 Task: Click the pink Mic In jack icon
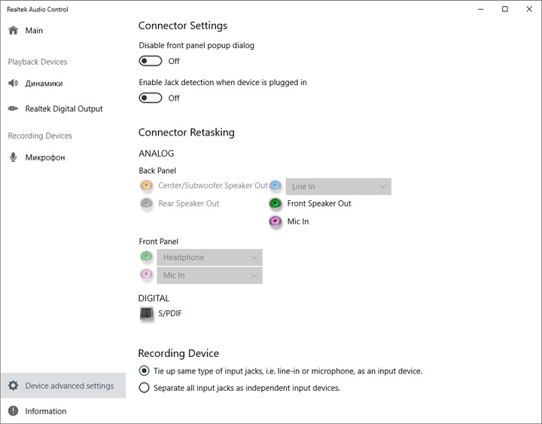click(x=276, y=221)
